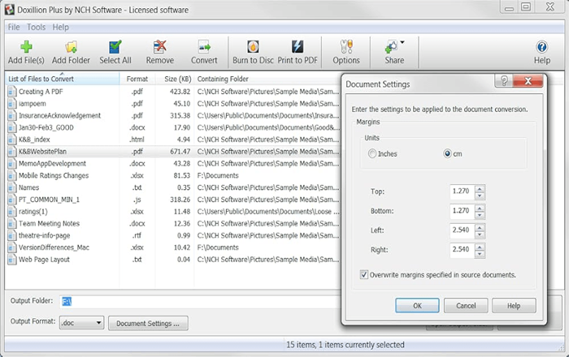569x357 pixels.
Task: Click the Select All toolbar icon
Action: pos(115,47)
